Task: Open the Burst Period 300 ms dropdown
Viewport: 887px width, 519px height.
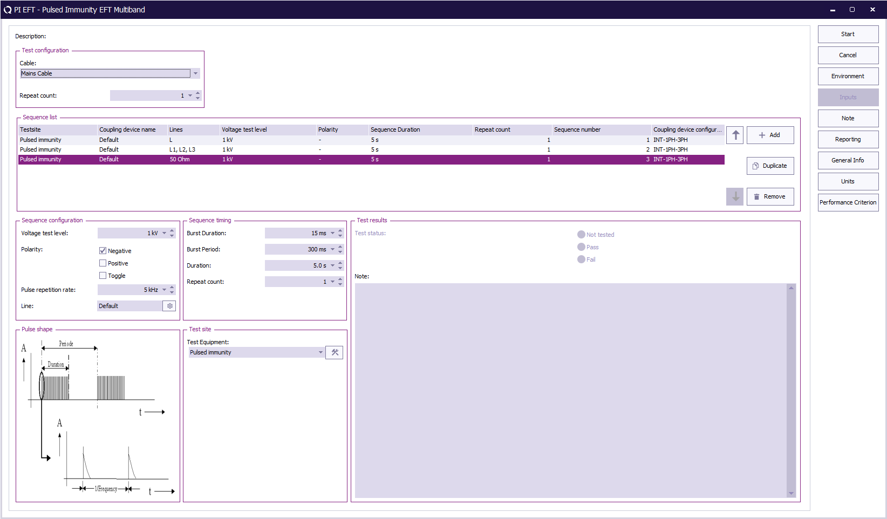Action: (x=332, y=249)
